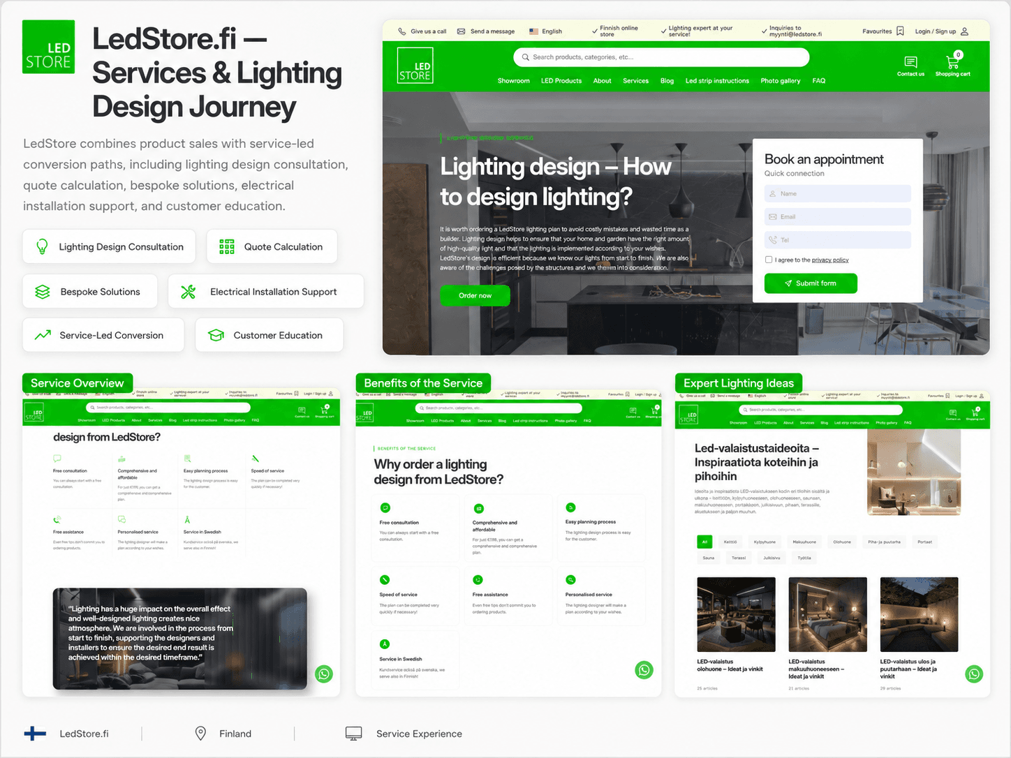1011x758 pixels.
Task: Click the phone icon beside Give us a call
Action: coord(402,31)
